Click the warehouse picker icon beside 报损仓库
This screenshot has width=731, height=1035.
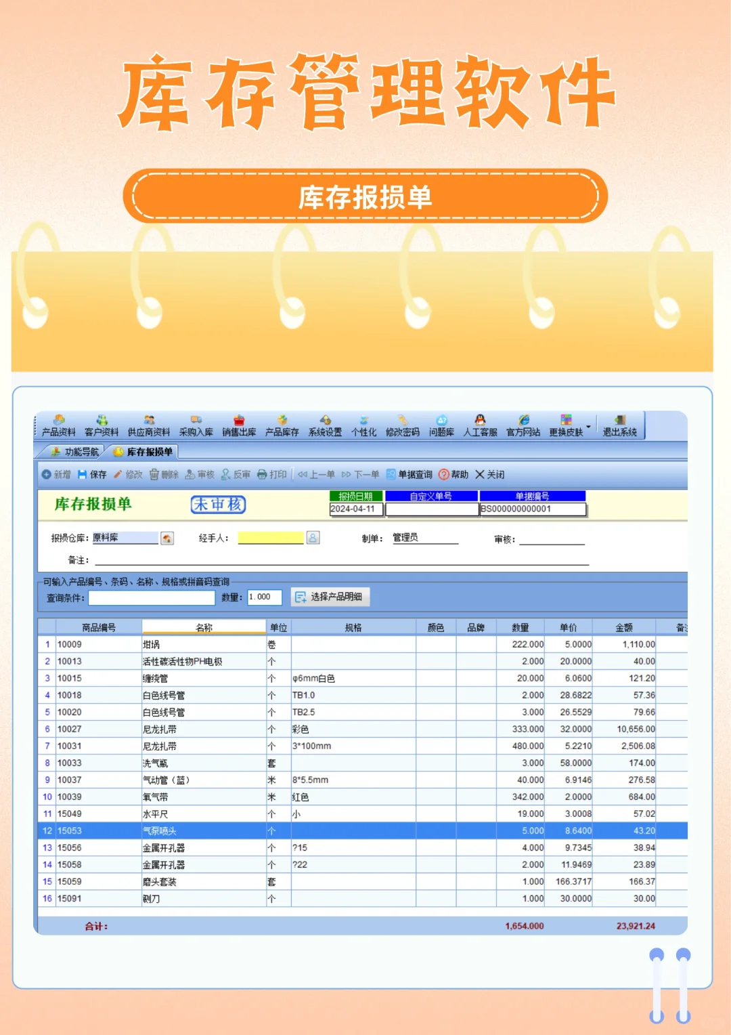tap(167, 537)
